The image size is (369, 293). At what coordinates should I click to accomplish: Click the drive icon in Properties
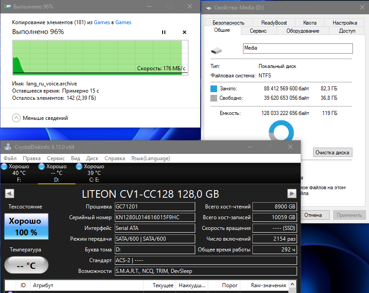coord(216,51)
